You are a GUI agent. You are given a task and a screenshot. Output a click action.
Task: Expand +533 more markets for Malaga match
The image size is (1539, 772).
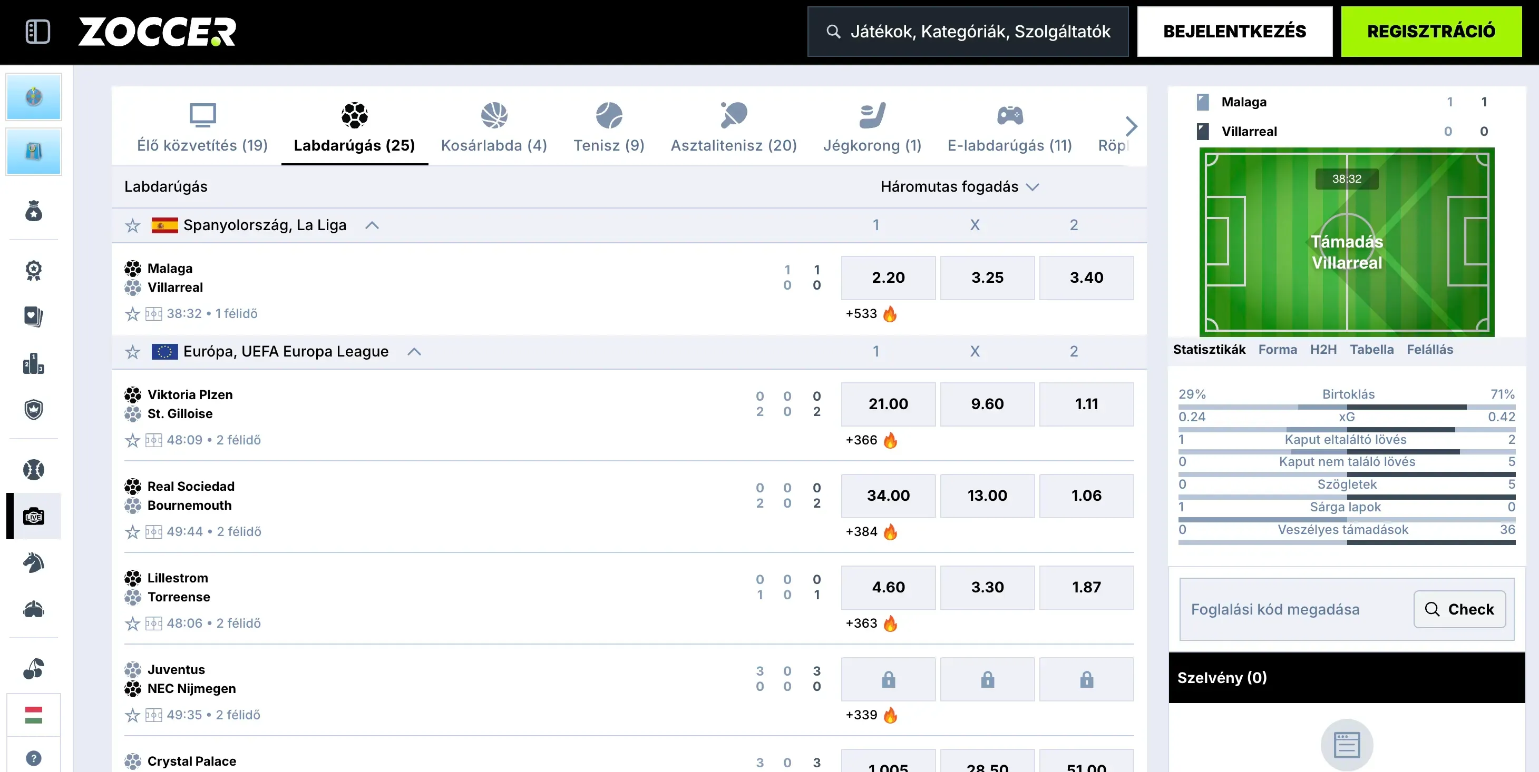[x=862, y=313]
